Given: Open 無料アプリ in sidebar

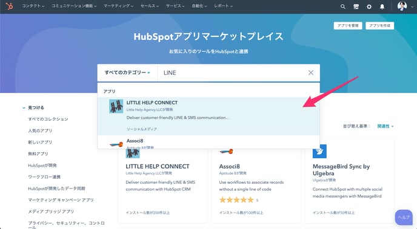Looking at the screenshot, I should [38, 153].
